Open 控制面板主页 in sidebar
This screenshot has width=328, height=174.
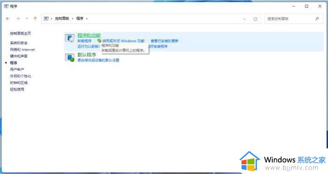click(21, 33)
